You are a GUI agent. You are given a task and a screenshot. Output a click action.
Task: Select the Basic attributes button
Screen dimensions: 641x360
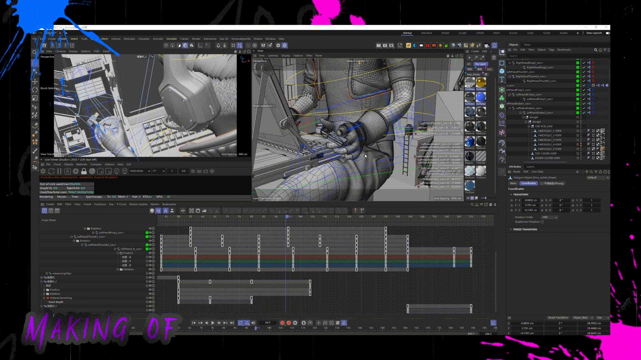(513, 183)
